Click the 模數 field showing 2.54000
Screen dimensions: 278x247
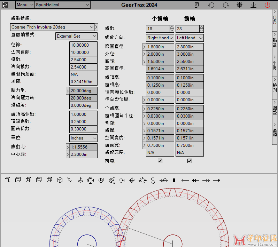(83, 60)
